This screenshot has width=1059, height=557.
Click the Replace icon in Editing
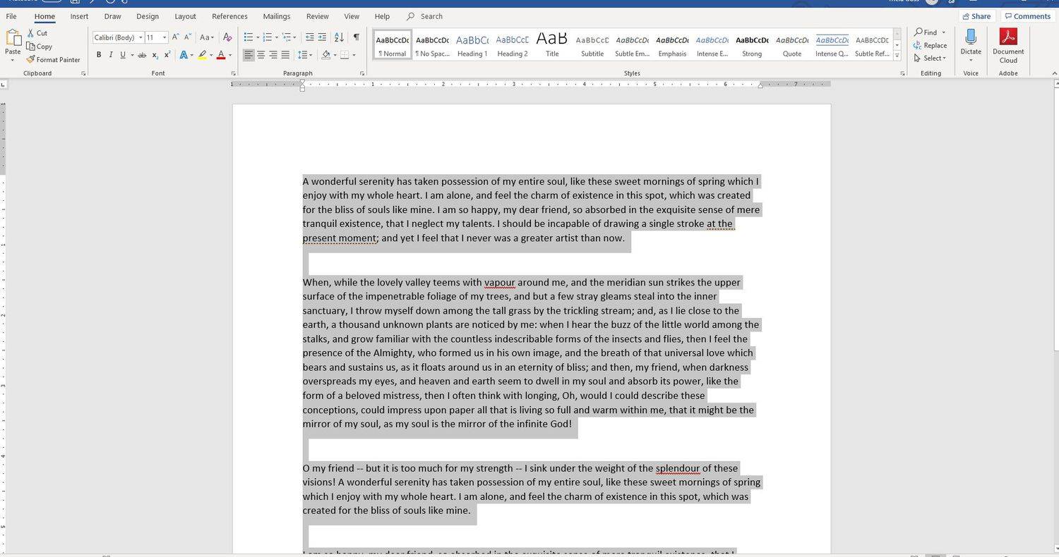(918, 46)
